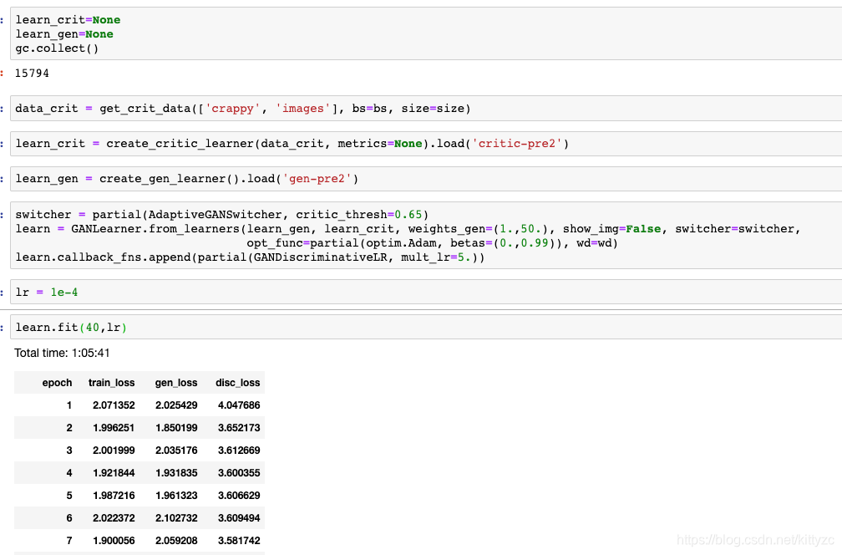Click gen_loss value 2.035176
This screenshot has height=555, width=842.
(x=176, y=451)
